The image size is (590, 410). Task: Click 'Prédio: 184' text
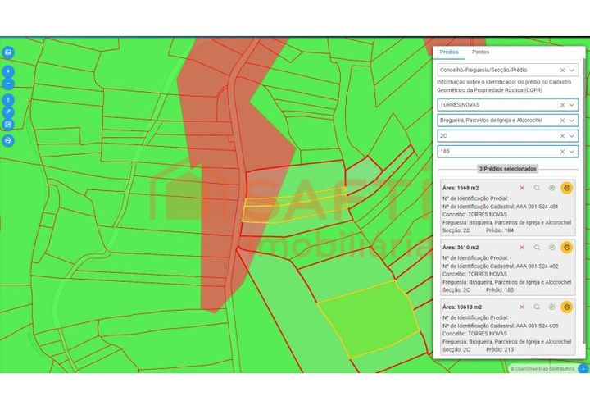(500, 230)
